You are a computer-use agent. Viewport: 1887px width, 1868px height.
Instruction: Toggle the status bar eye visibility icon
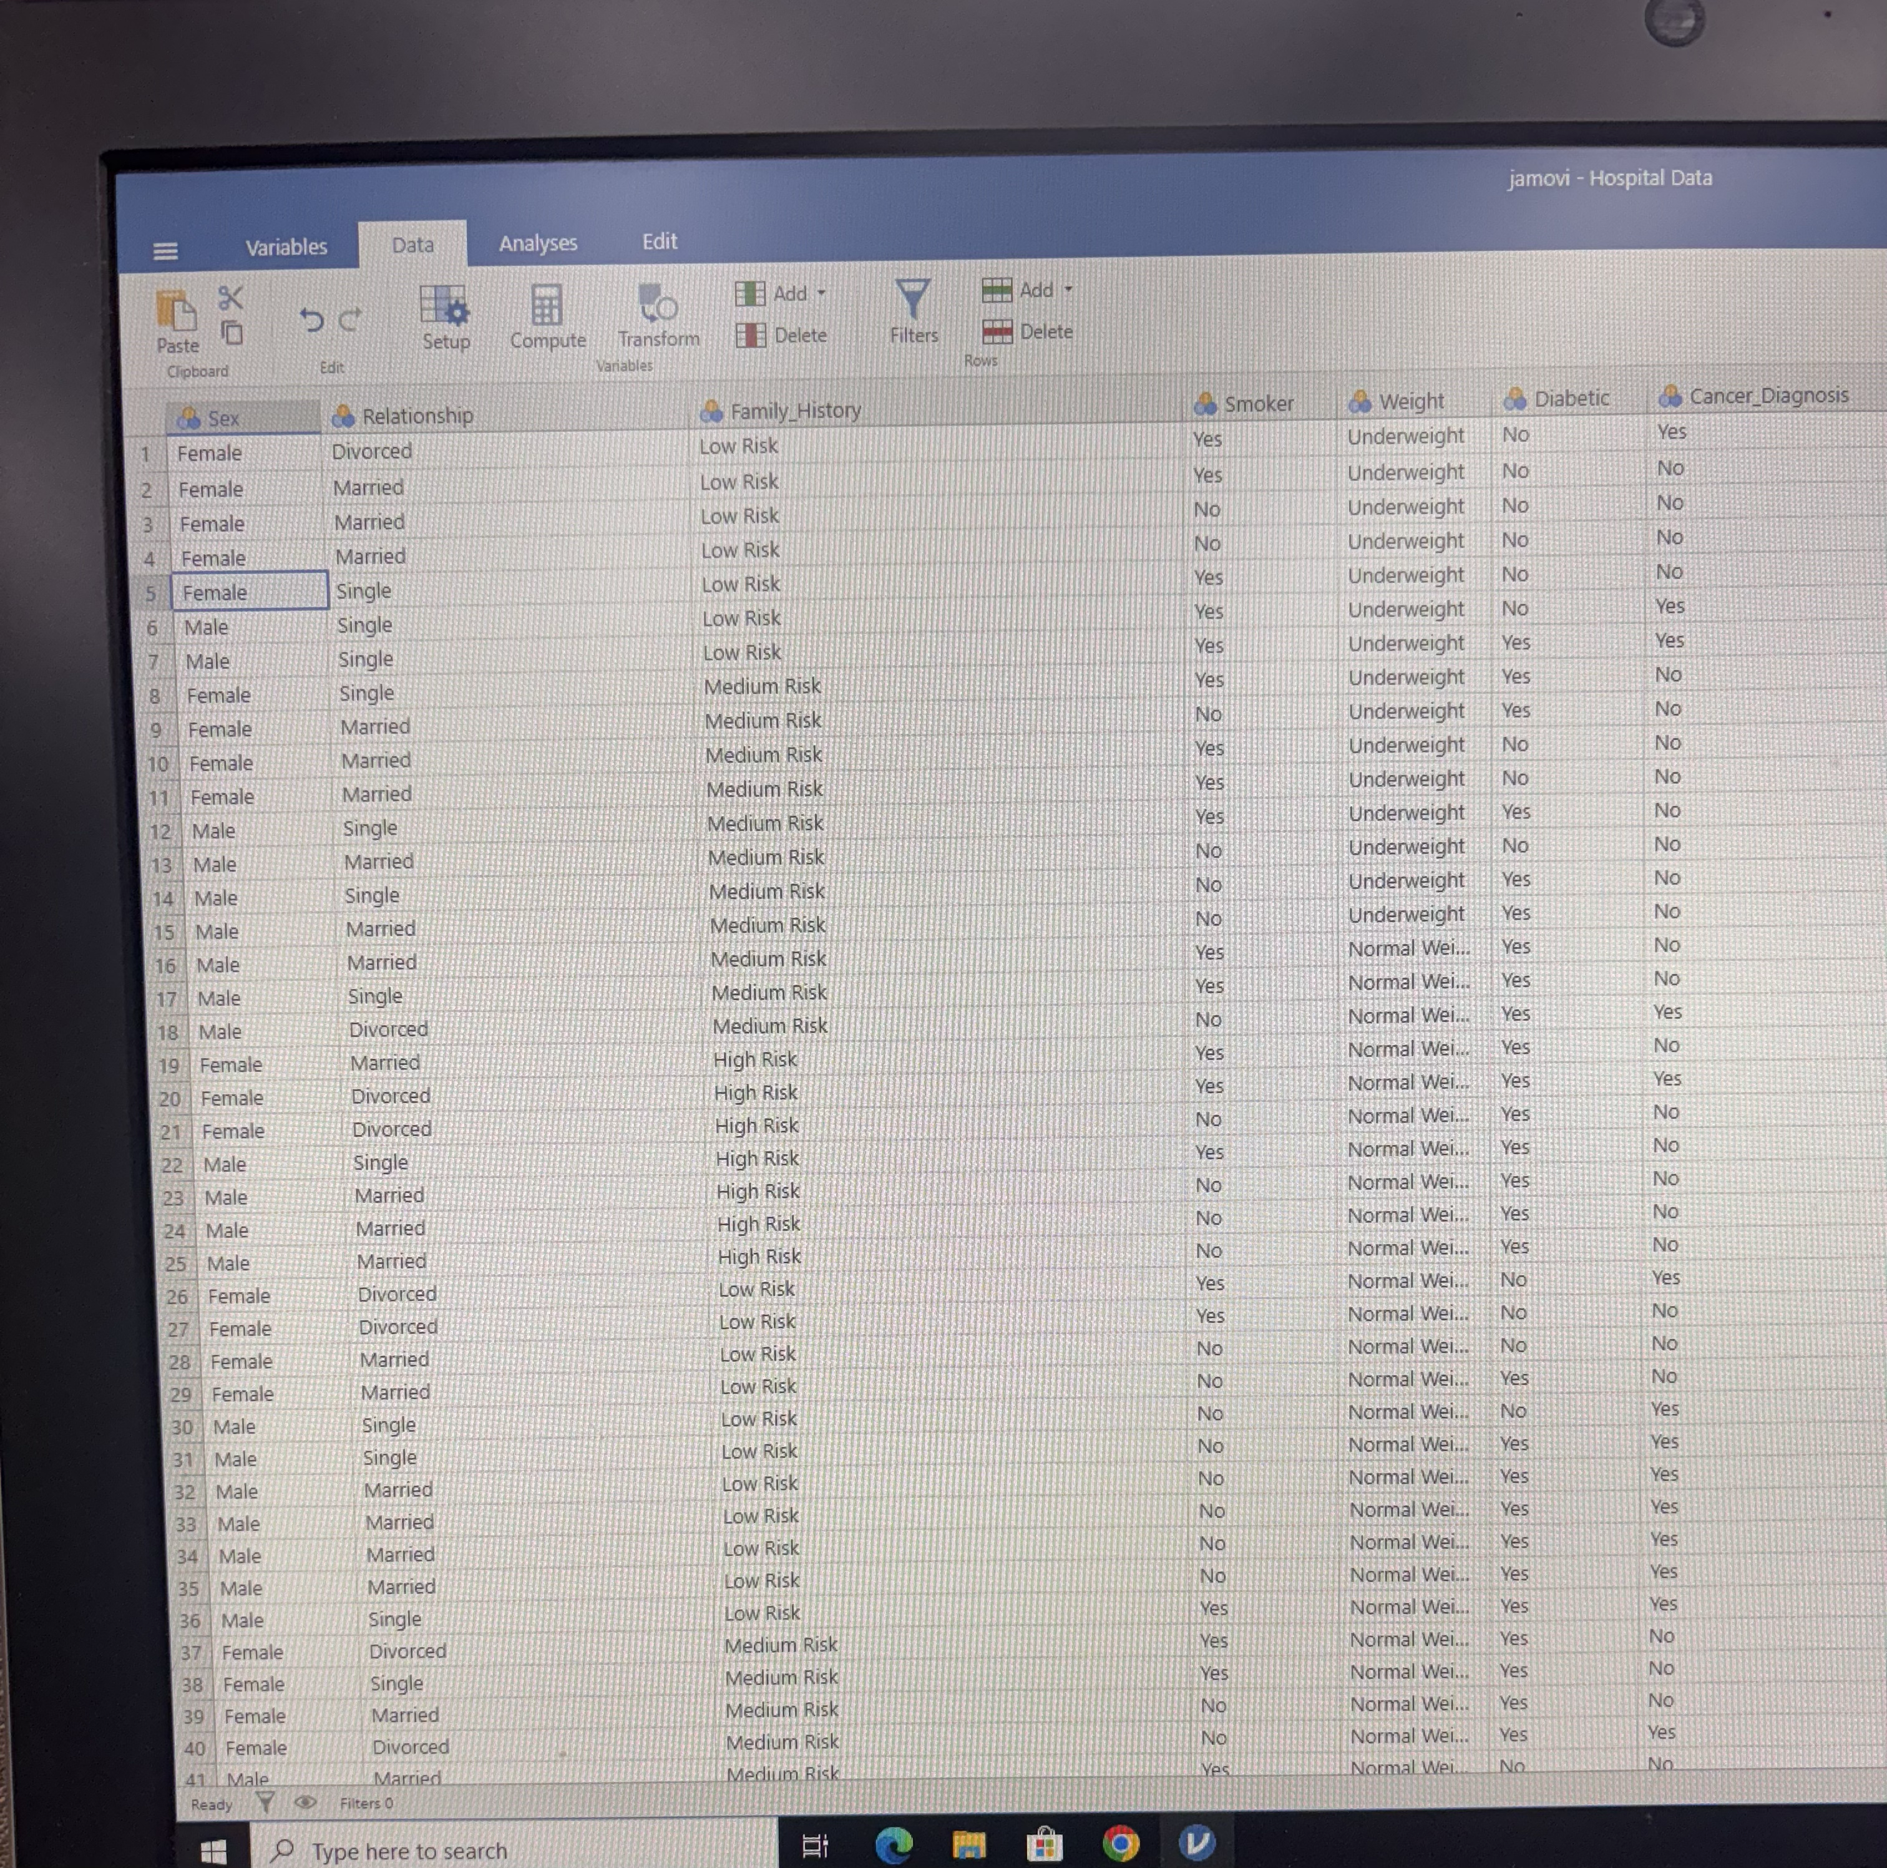[x=305, y=1802]
